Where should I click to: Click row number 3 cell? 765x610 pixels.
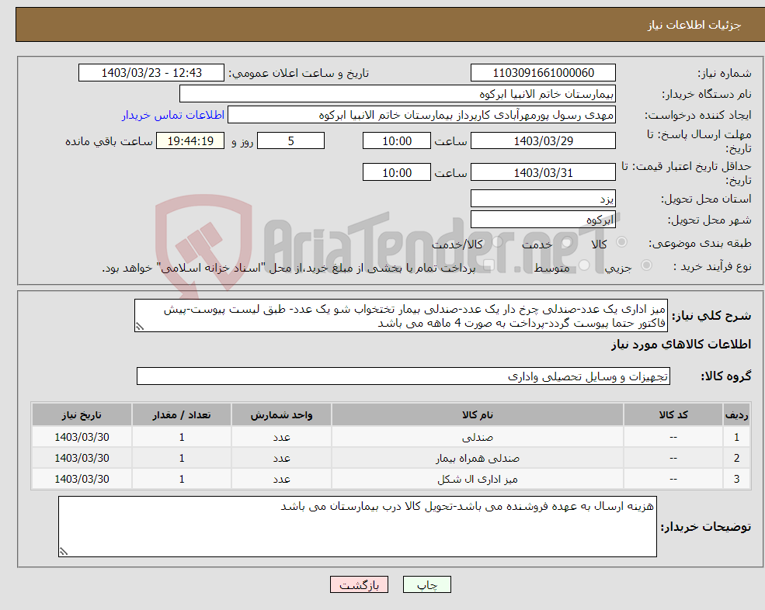coord(737,479)
